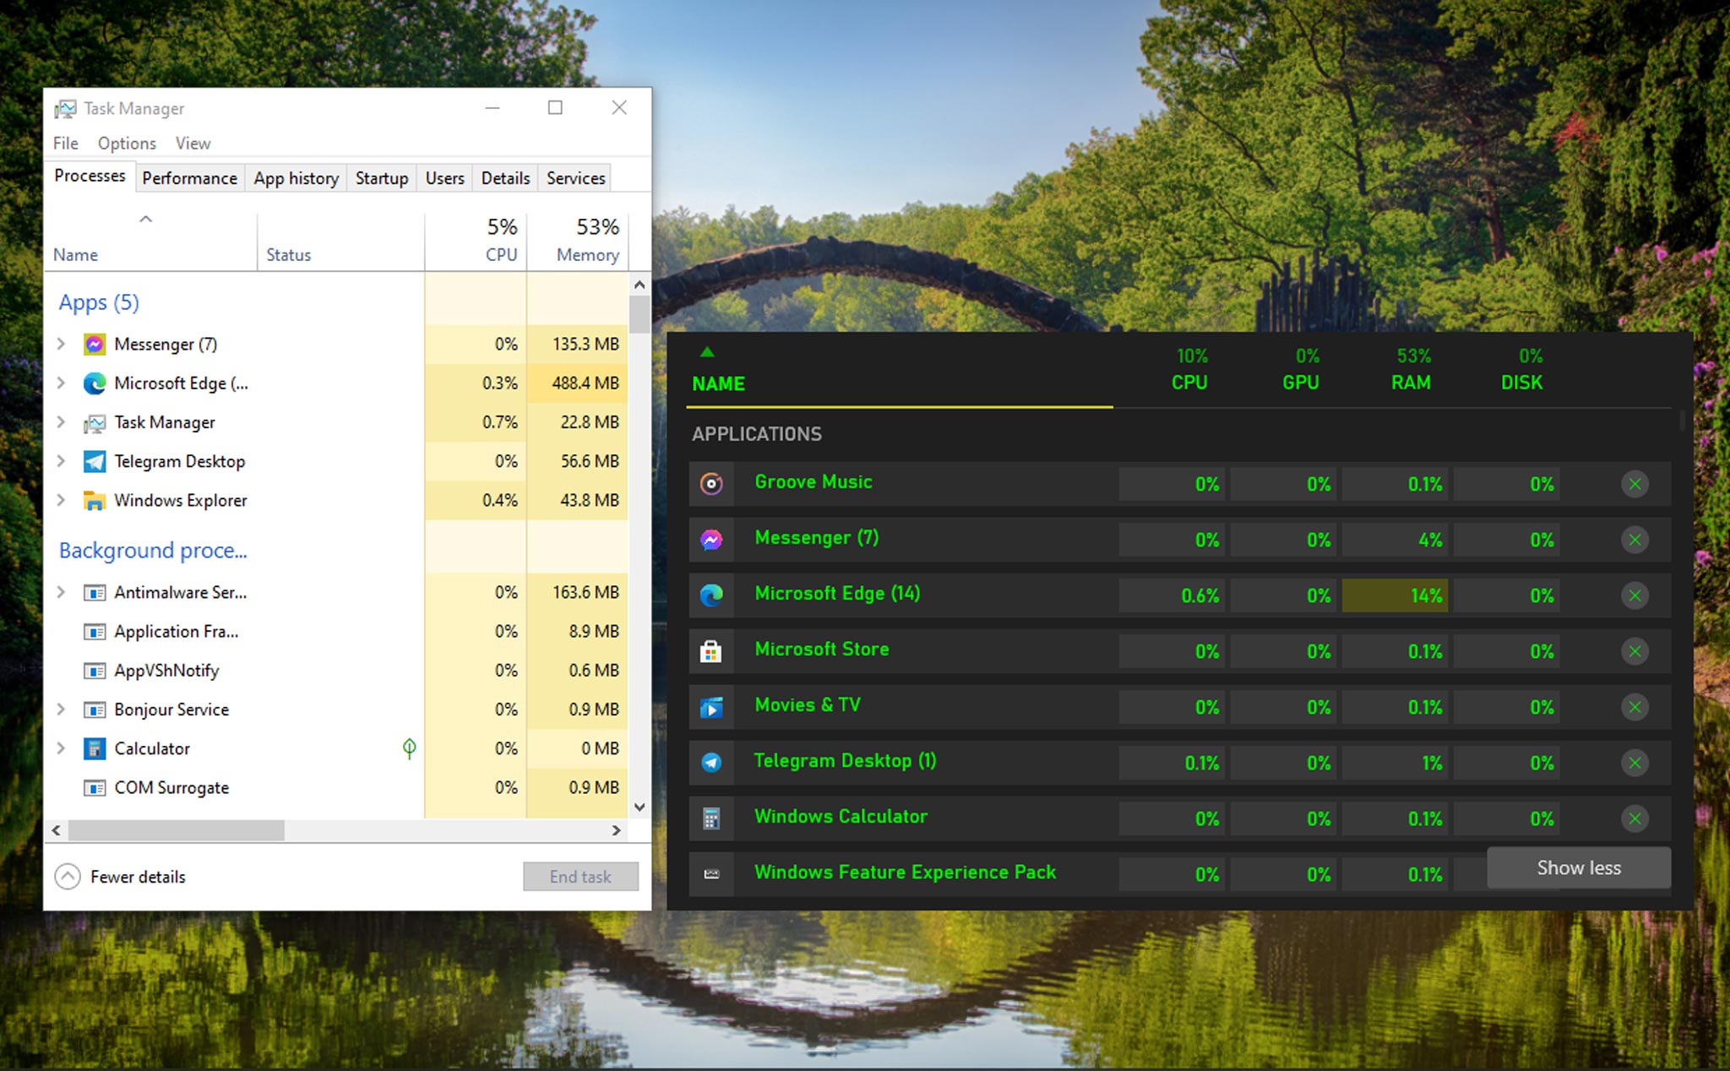Expand the Task Manager process entry
Viewport: 1730px width, 1071px height.
pos(61,421)
